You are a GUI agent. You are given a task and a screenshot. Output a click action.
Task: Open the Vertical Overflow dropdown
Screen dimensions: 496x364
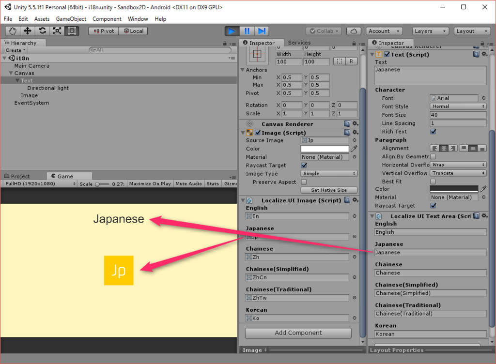pyautogui.click(x=458, y=173)
